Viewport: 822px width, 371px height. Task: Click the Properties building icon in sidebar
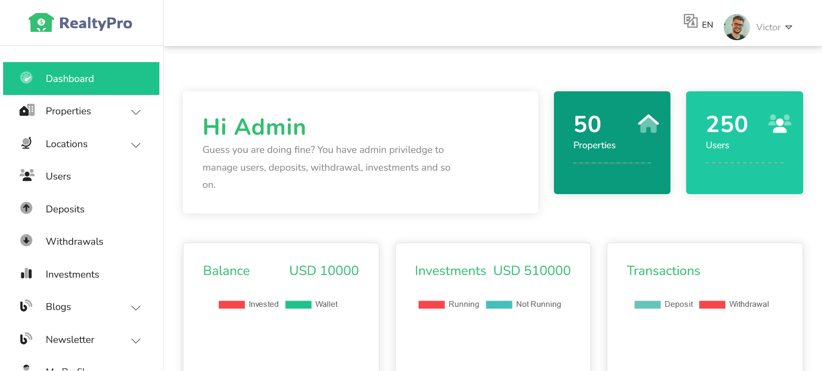tap(27, 110)
